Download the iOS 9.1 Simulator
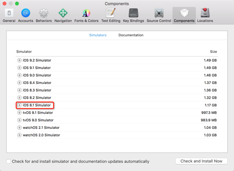Screen dimensions: 234x171 (x=19, y=68)
